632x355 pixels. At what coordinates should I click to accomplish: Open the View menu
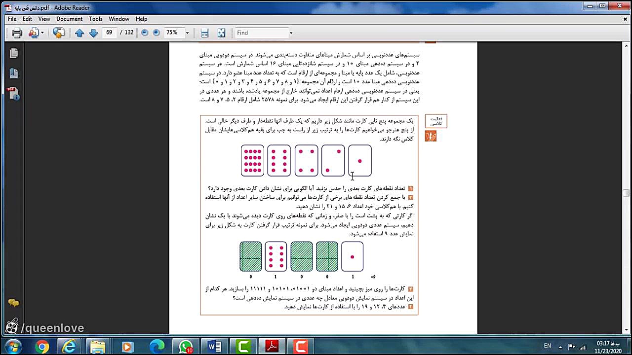(44, 19)
